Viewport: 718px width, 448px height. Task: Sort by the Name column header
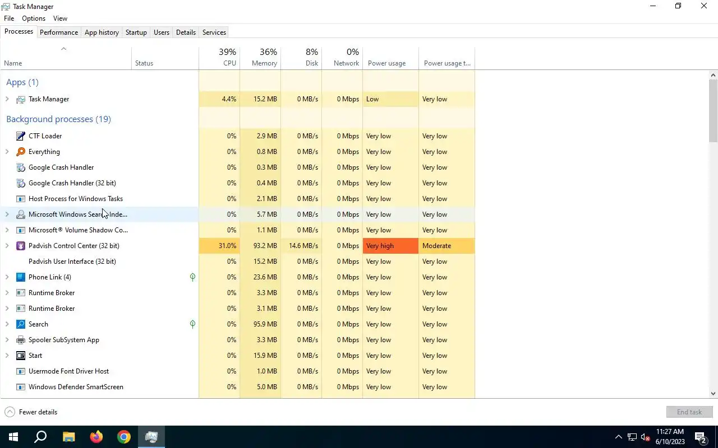tap(66, 57)
